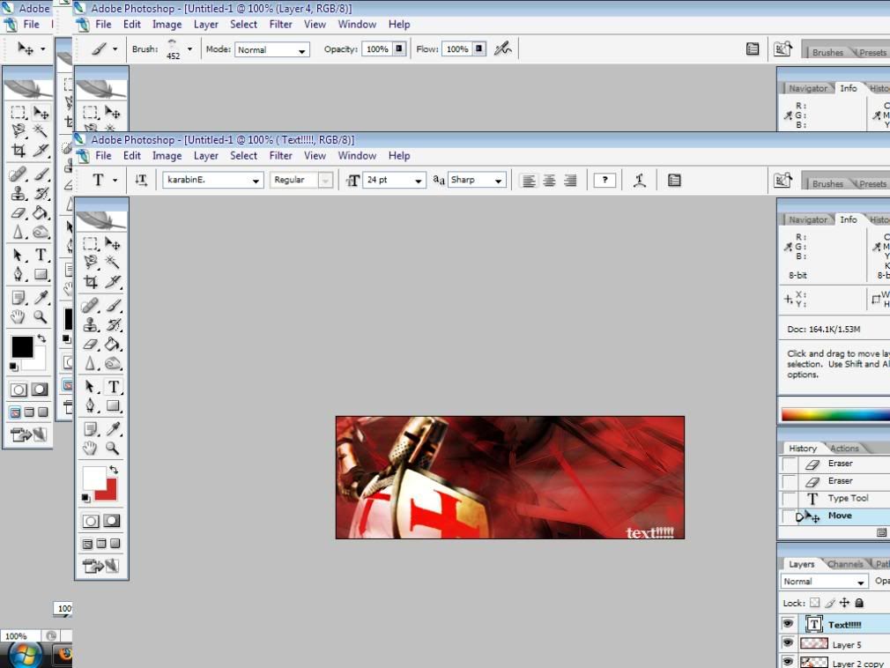
Task: Select History Brush tool in front window toolbox
Action: (113, 324)
